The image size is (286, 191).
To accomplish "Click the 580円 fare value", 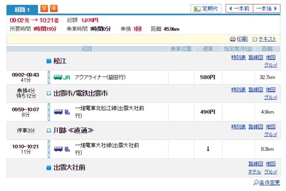I will click(207, 77).
